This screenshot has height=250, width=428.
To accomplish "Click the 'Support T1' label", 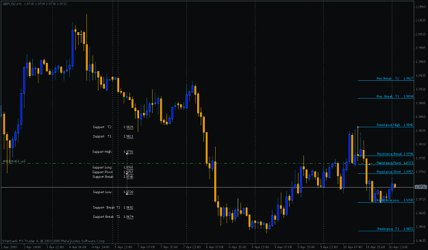I will [102, 136].
